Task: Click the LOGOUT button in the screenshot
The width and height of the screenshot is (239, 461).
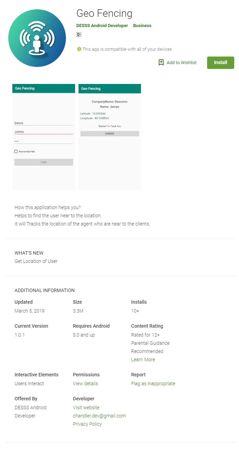Action: click(x=110, y=134)
